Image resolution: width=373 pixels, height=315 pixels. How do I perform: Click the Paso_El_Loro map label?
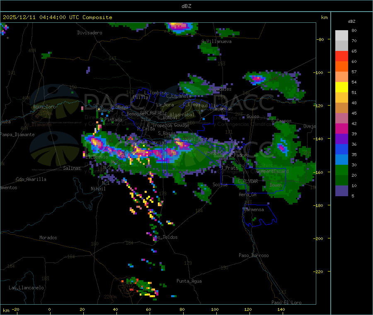286,303
